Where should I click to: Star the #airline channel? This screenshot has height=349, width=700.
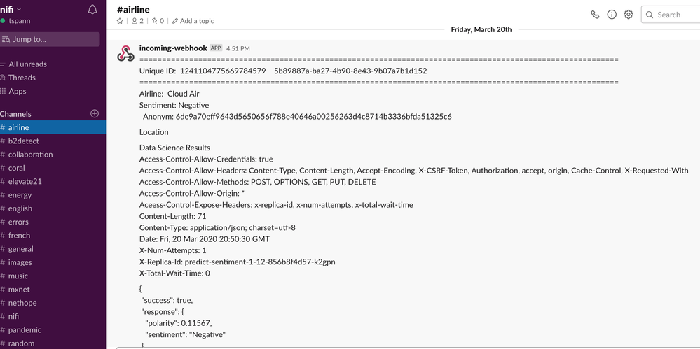(x=120, y=21)
